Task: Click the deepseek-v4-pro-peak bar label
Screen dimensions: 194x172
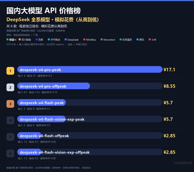Action: coord(40,70)
